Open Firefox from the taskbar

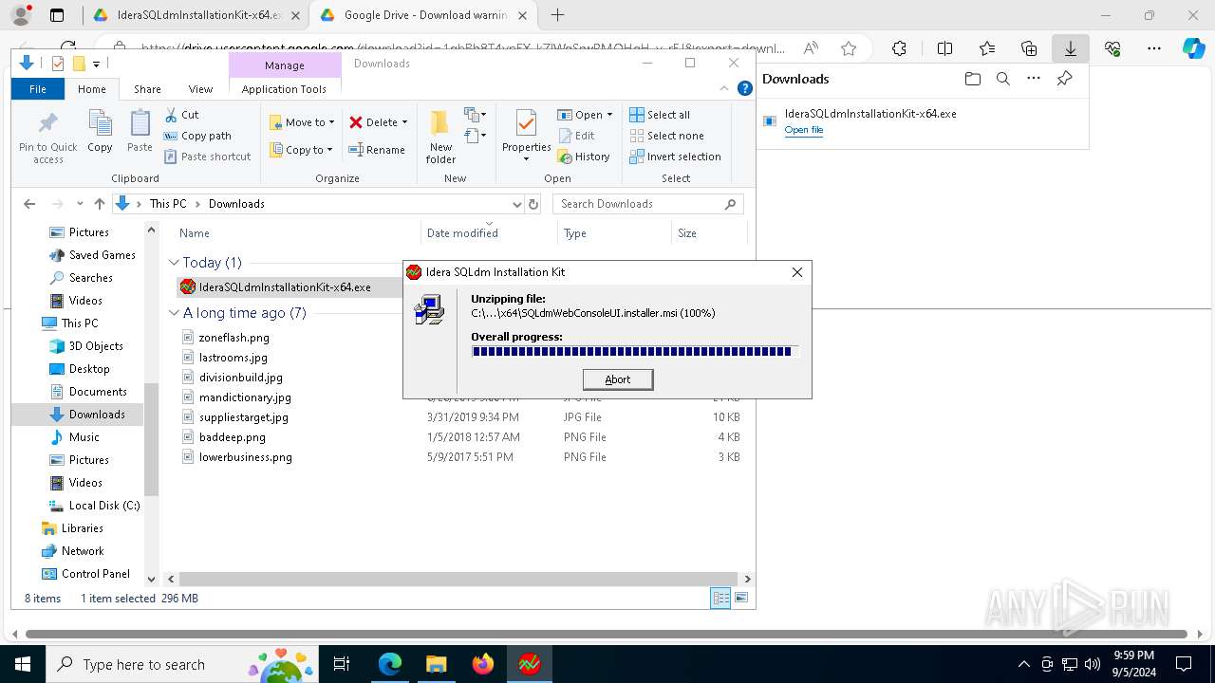(x=483, y=664)
